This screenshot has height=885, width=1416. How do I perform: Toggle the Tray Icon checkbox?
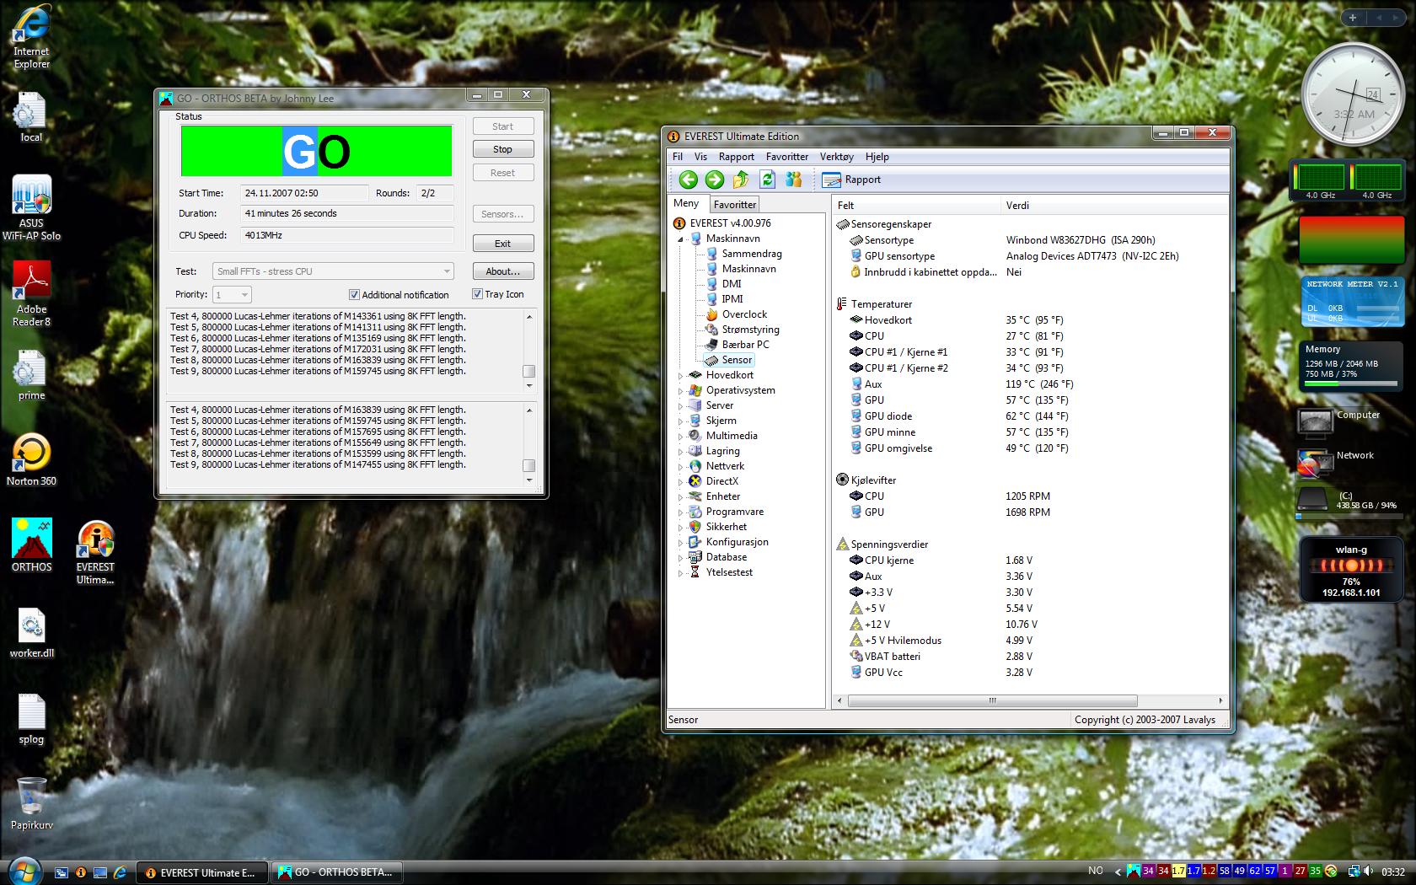(477, 294)
